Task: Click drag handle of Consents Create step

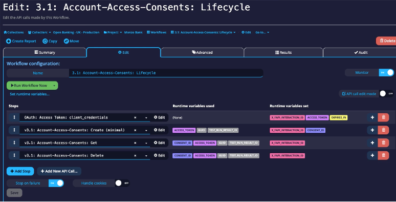Action: click(x=14, y=130)
